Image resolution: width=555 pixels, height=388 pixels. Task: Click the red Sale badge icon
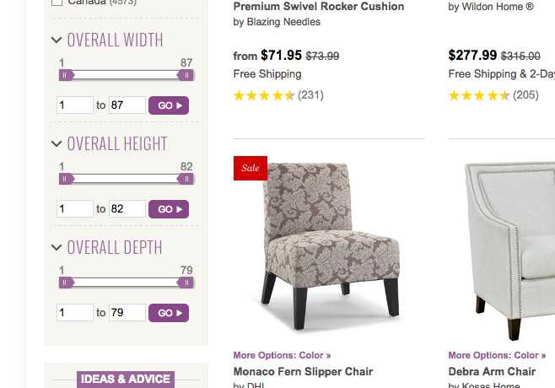pos(251,168)
